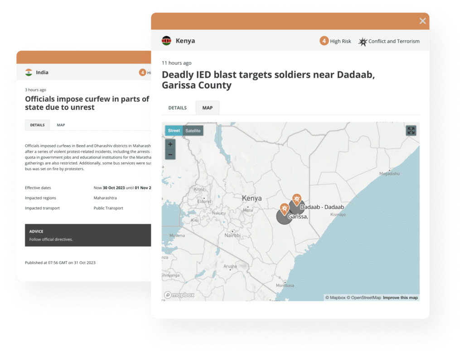The image size is (464, 357).
Task: Click the Kenya flag icon
Action: [x=167, y=41]
